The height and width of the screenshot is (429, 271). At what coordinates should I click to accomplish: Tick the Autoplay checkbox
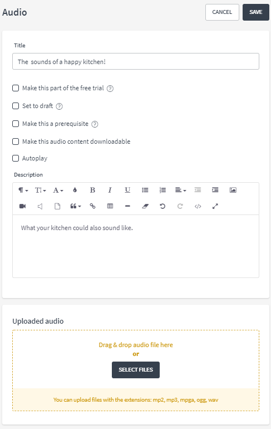click(x=16, y=158)
